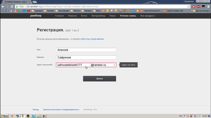Select Учетная запись in the nav
The height and width of the screenshot is (118, 211).
pyautogui.click(x=128, y=16)
